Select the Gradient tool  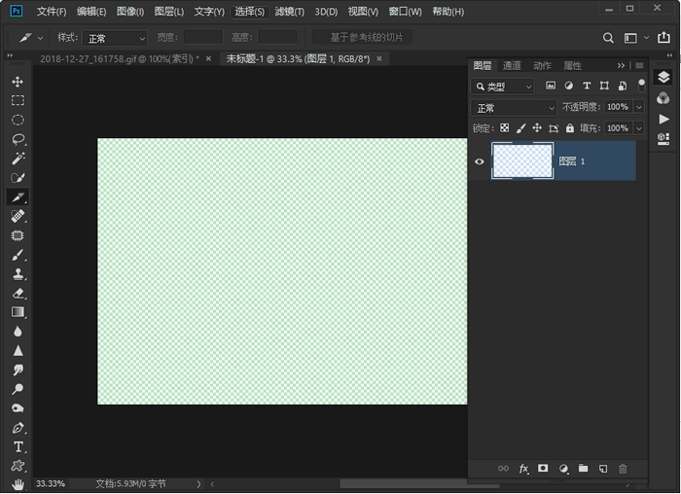(18, 312)
